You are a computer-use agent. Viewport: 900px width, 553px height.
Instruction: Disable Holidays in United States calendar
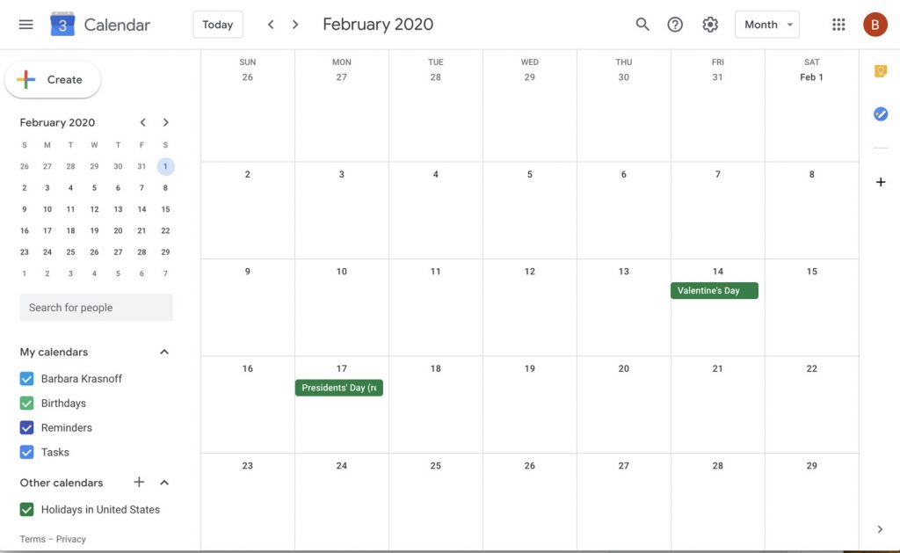click(25, 509)
